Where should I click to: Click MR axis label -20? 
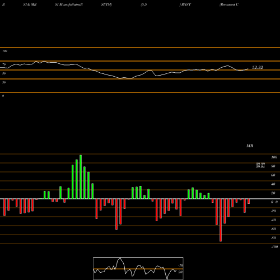click(273, 211)
